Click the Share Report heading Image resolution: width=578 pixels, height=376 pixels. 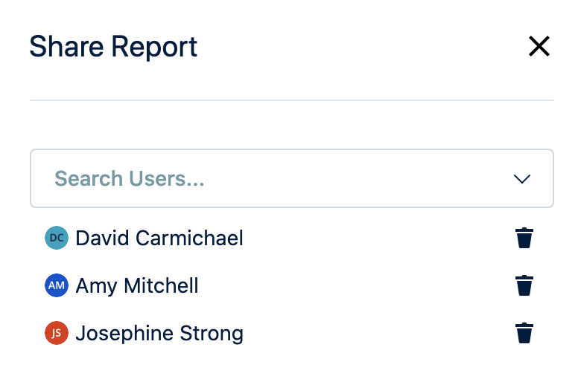pos(113,47)
